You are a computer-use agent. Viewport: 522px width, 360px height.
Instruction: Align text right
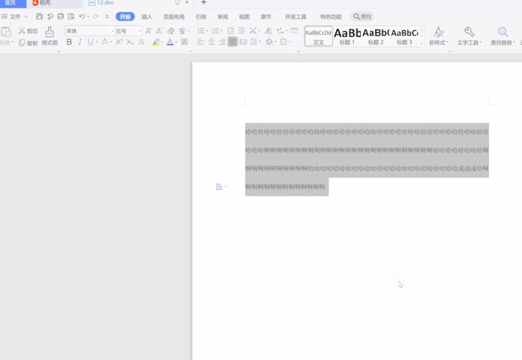(222, 42)
